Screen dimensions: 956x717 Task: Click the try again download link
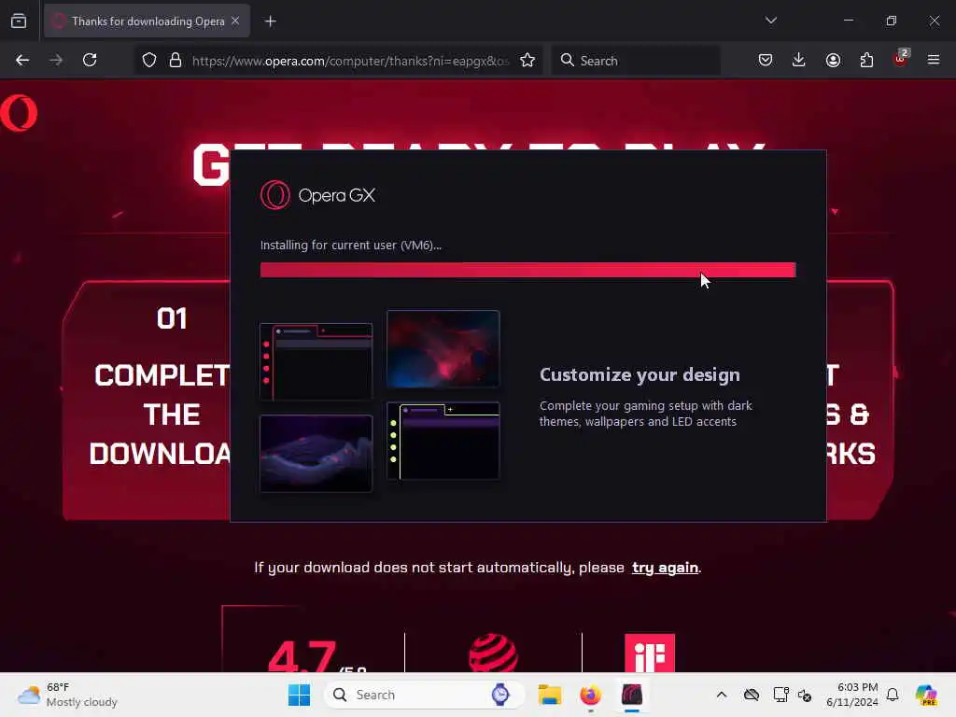665,568
